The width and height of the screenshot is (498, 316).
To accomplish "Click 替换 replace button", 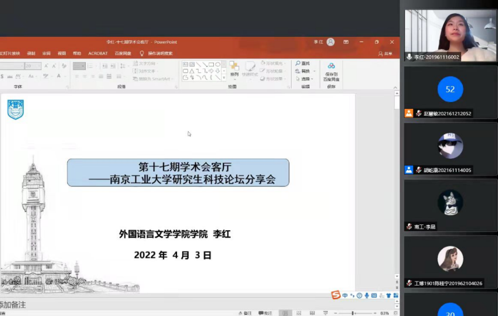I will [x=302, y=71].
